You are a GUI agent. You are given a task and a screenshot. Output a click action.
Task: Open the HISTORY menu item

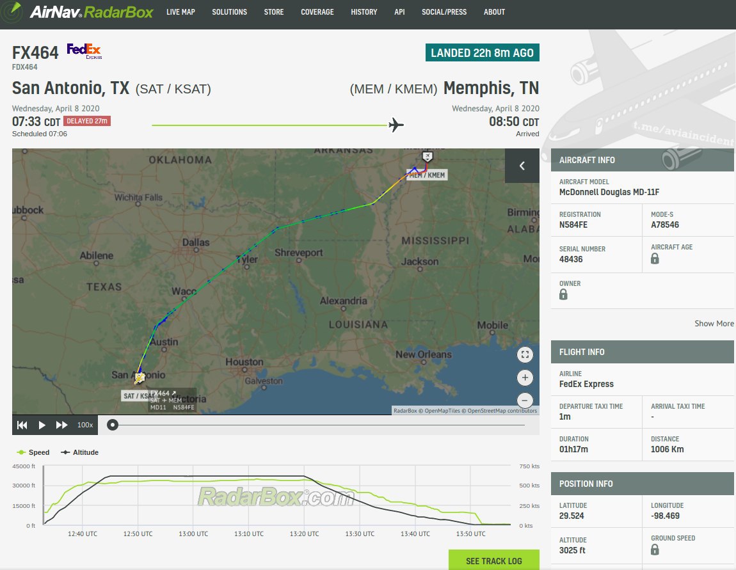tap(364, 12)
